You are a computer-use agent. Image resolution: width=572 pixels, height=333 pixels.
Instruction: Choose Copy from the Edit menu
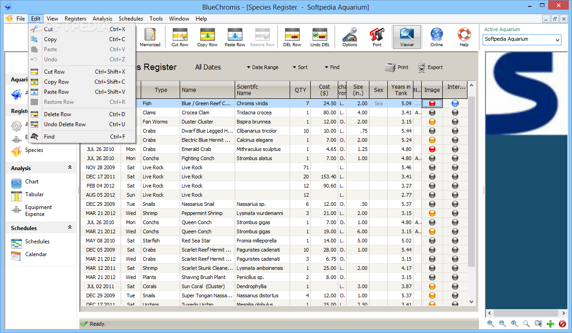coord(82,39)
